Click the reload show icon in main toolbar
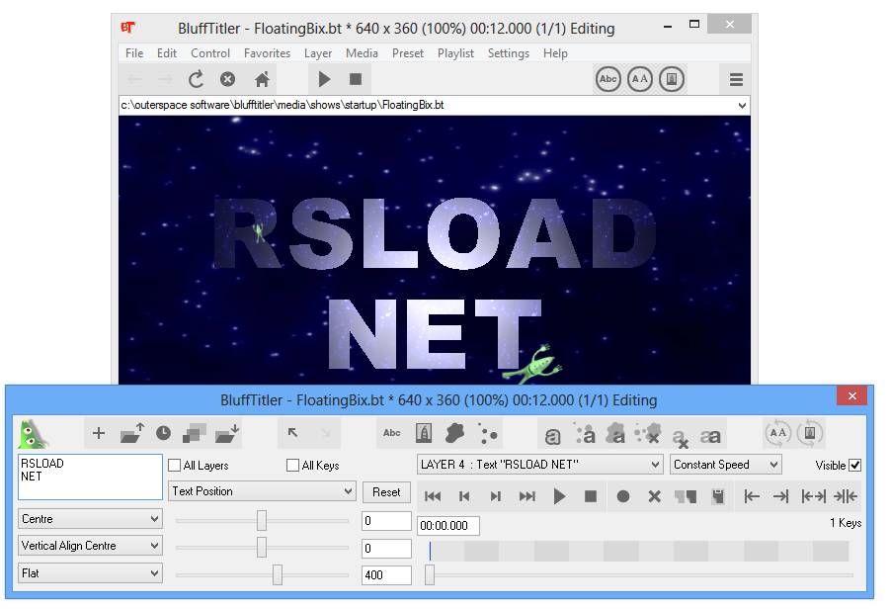This screenshot has width=890, height=609. tap(196, 79)
